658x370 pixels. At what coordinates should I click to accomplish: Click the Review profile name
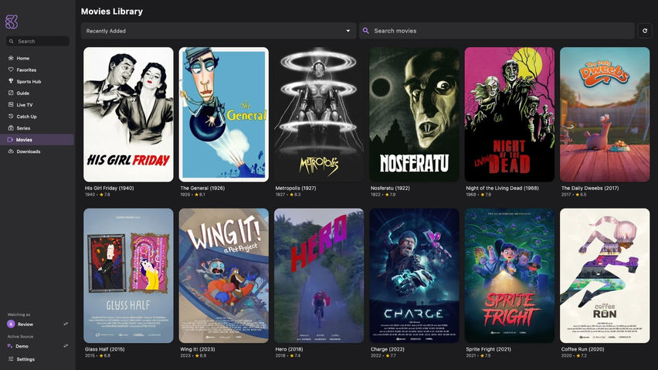(25, 324)
